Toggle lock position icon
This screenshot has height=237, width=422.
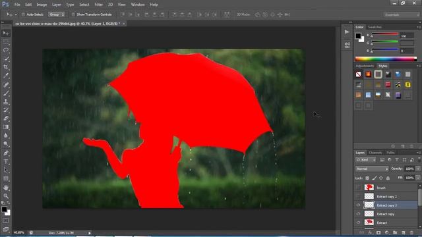click(381, 178)
